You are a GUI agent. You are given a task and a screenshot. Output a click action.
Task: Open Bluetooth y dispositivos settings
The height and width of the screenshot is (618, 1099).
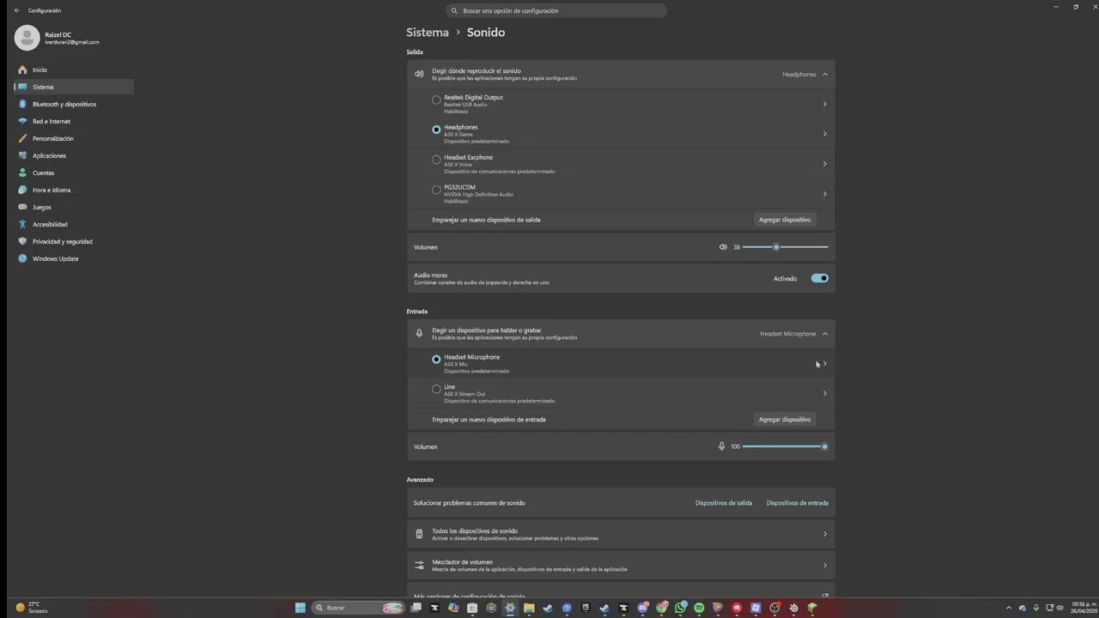coord(74,104)
